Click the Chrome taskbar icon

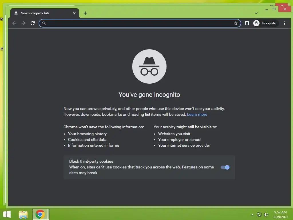[x=40, y=214]
